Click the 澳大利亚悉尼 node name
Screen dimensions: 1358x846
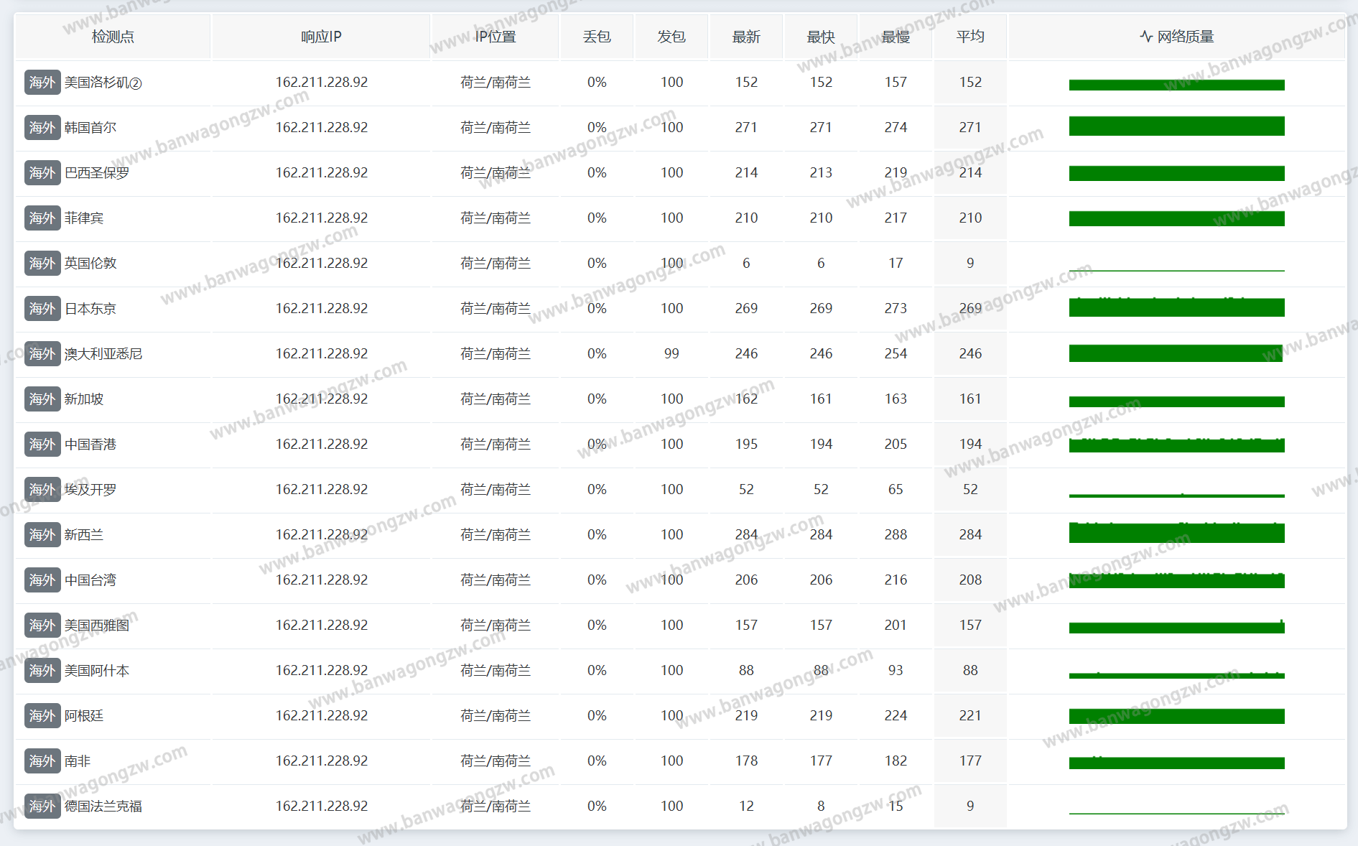pyautogui.click(x=103, y=354)
